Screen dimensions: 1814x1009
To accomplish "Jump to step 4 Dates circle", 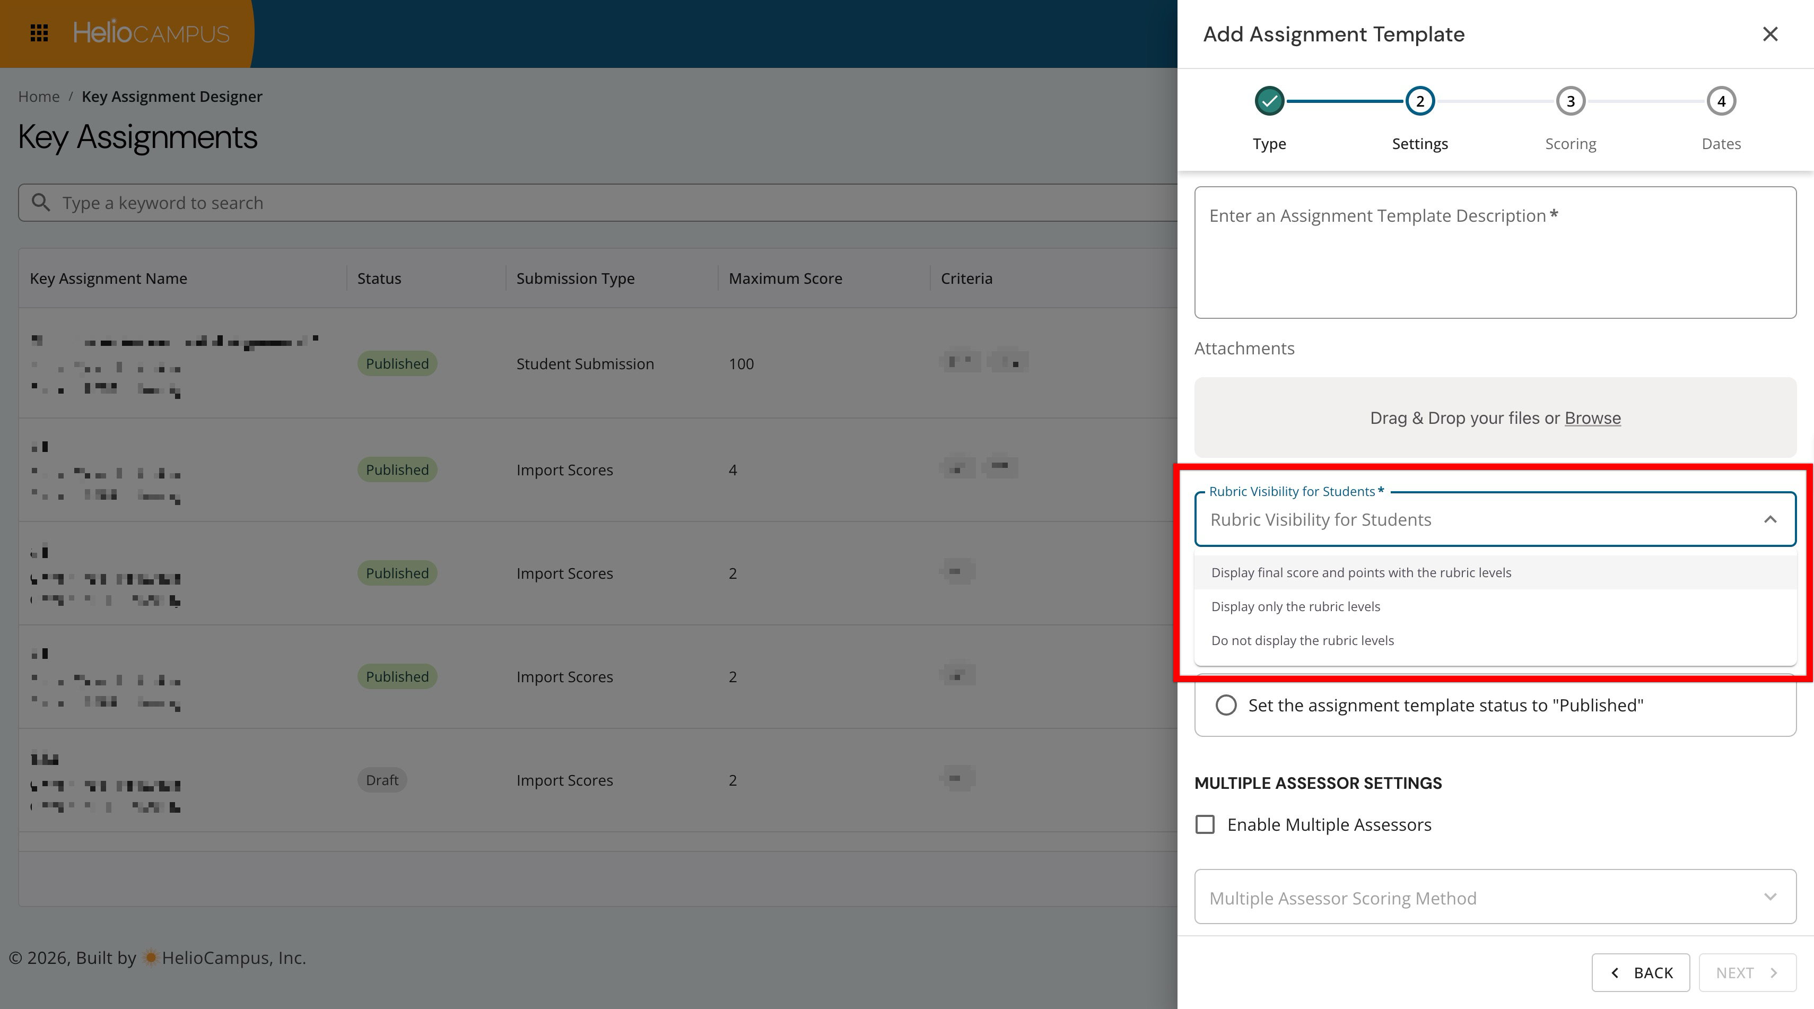I will (x=1720, y=101).
